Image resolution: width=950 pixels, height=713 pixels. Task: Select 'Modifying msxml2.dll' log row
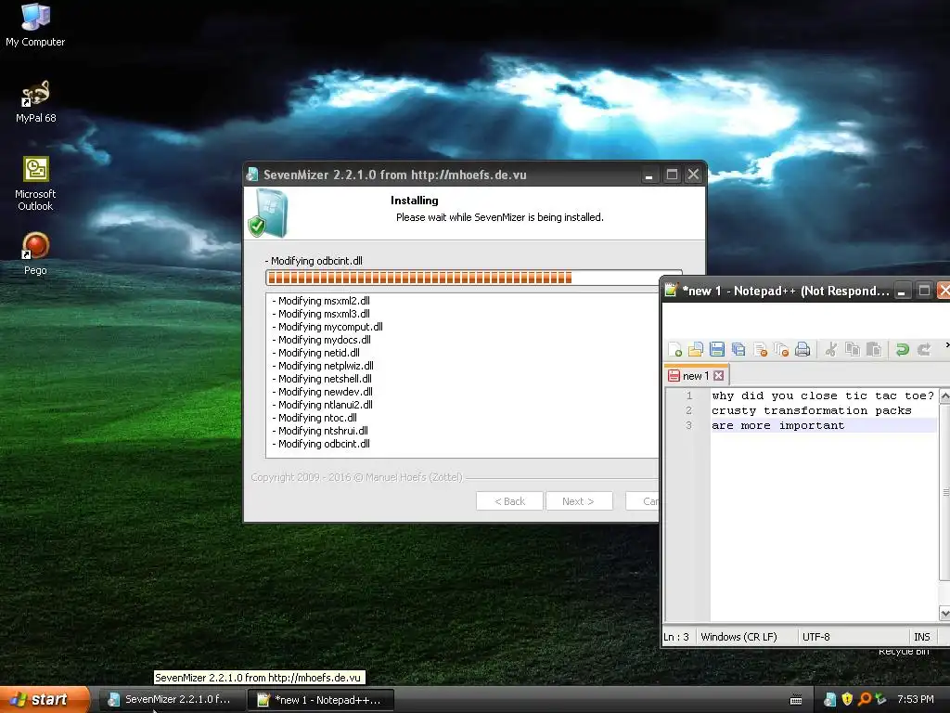321,301
